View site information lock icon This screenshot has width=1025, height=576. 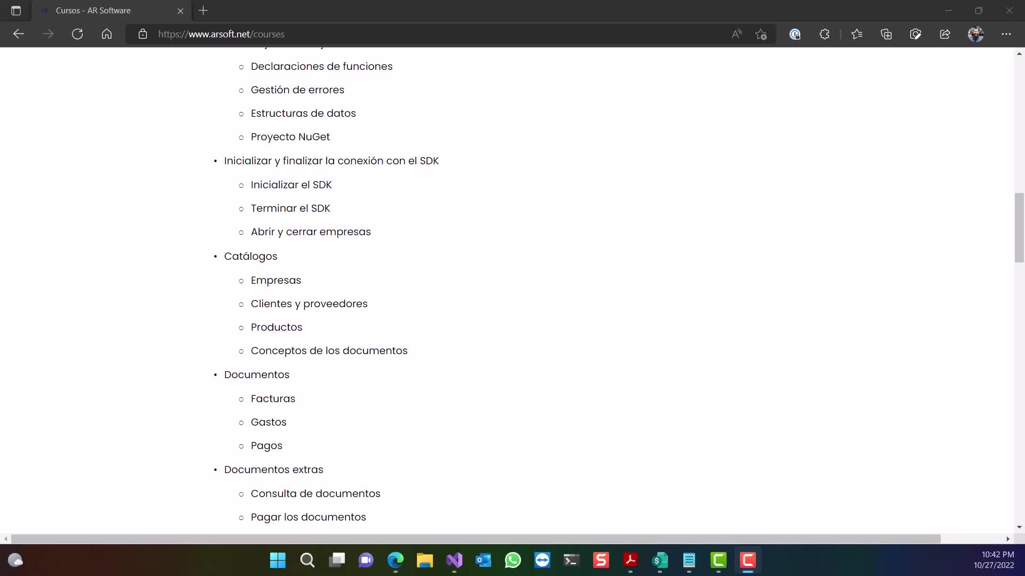point(143,34)
